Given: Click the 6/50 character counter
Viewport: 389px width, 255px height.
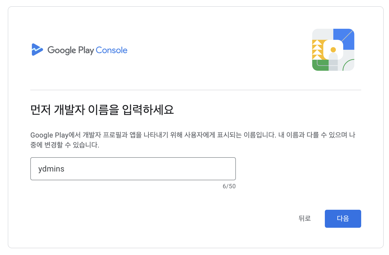Looking at the screenshot, I should click(x=229, y=186).
